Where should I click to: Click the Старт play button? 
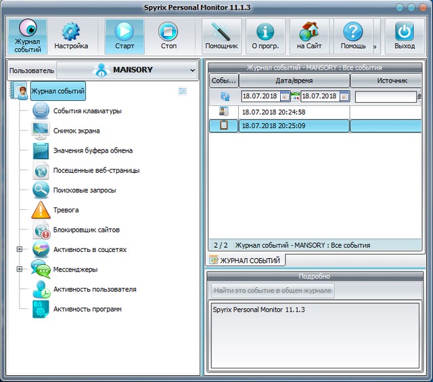coord(124,36)
